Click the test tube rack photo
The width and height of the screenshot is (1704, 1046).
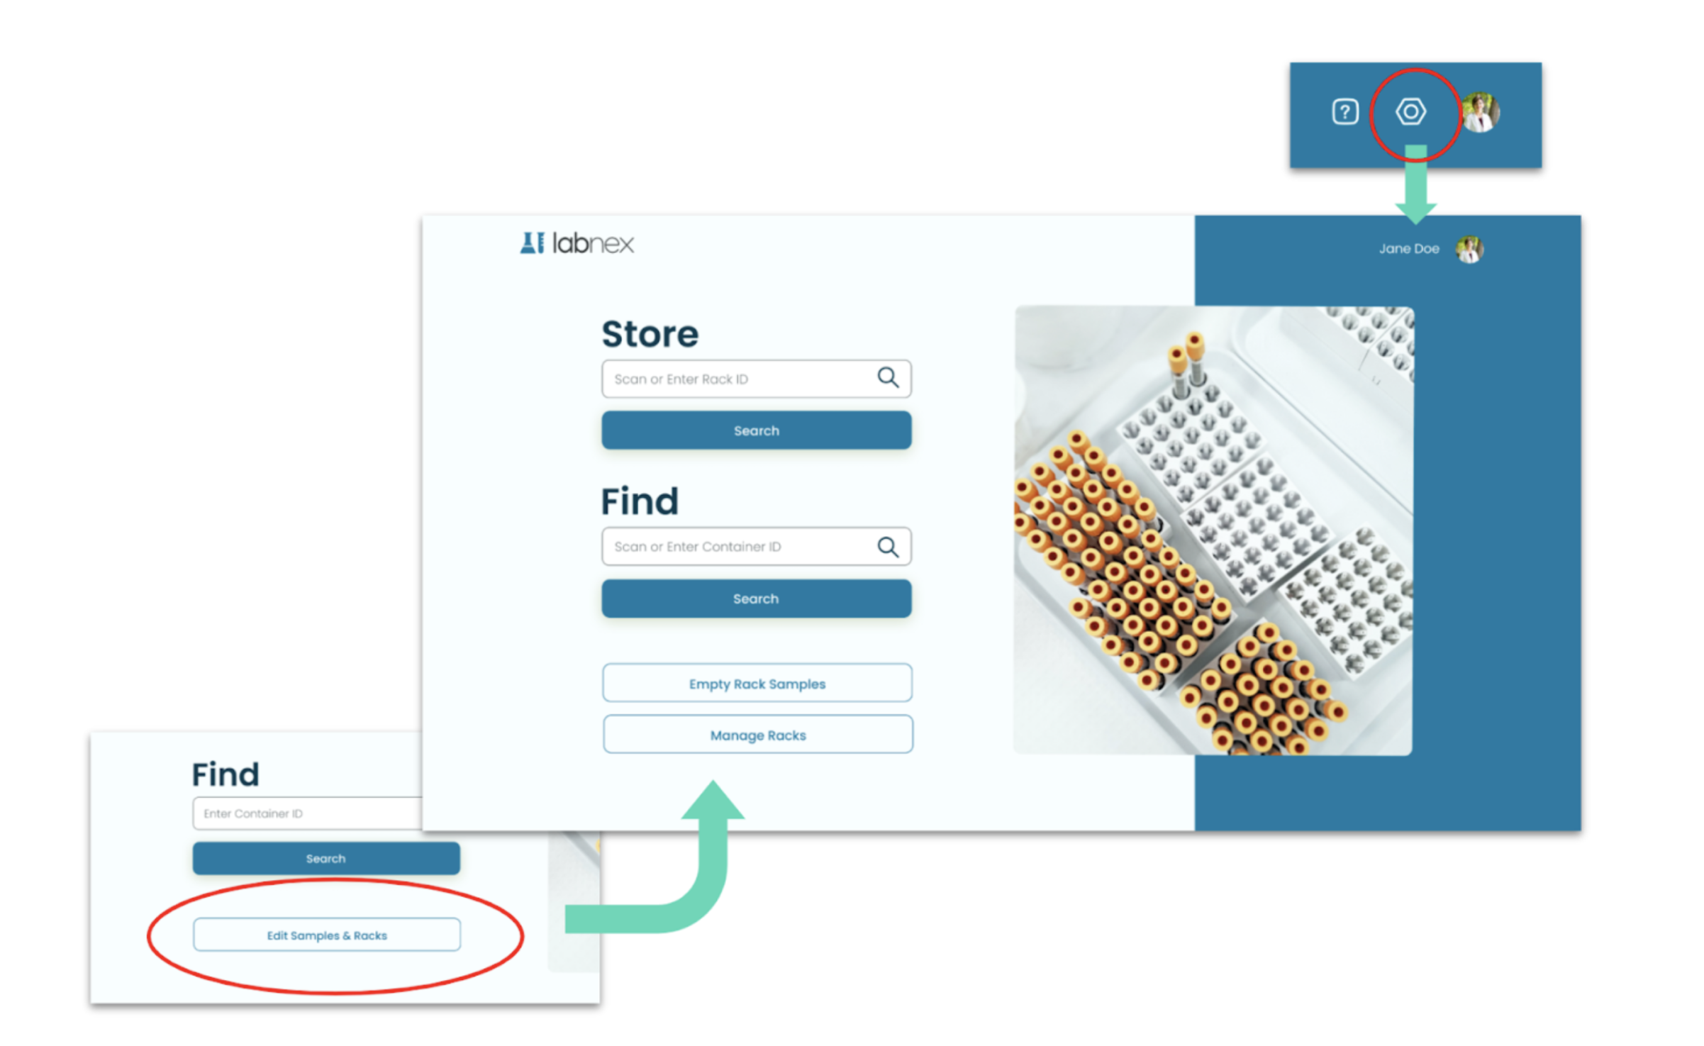click(1213, 530)
